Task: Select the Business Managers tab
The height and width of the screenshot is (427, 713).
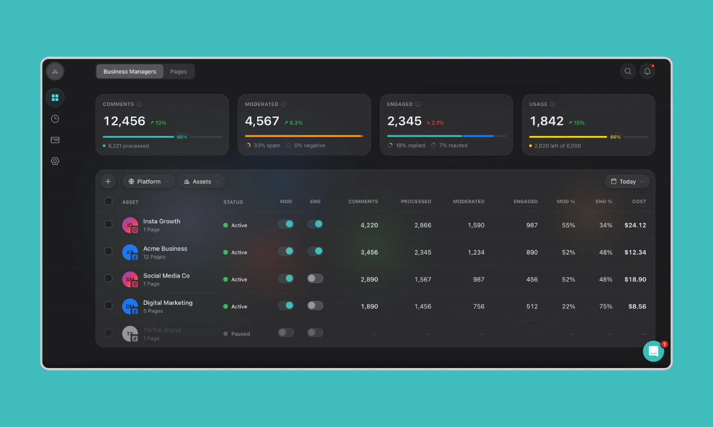Action: 129,71
